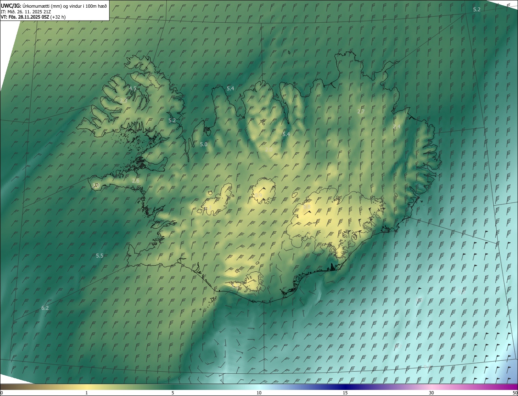518x396 pixels.
Task: Click the "5.0" value label on the map
Action: pyautogui.click(x=204, y=144)
